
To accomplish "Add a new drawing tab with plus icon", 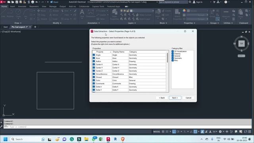I will [x=35, y=27].
